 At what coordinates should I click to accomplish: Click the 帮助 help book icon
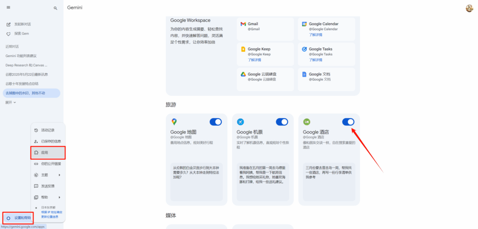click(x=36, y=197)
